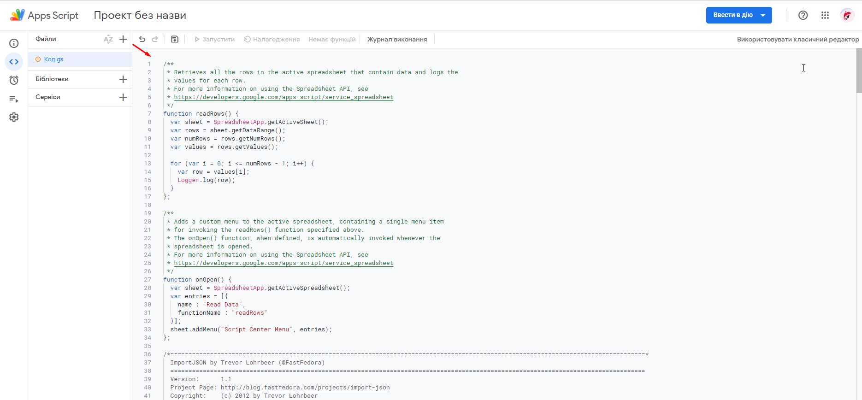Image resolution: width=862 pixels, height=400 pixels.
Task: Click the editor vertical scrollbar thumb
Action: [x=859, y=71]
